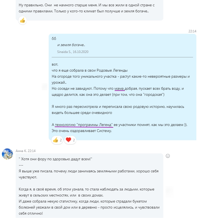Screen dimensions: 198x219
Task: Click quote author Sinaida S., 16.10.2020
Action: [73, 52]
